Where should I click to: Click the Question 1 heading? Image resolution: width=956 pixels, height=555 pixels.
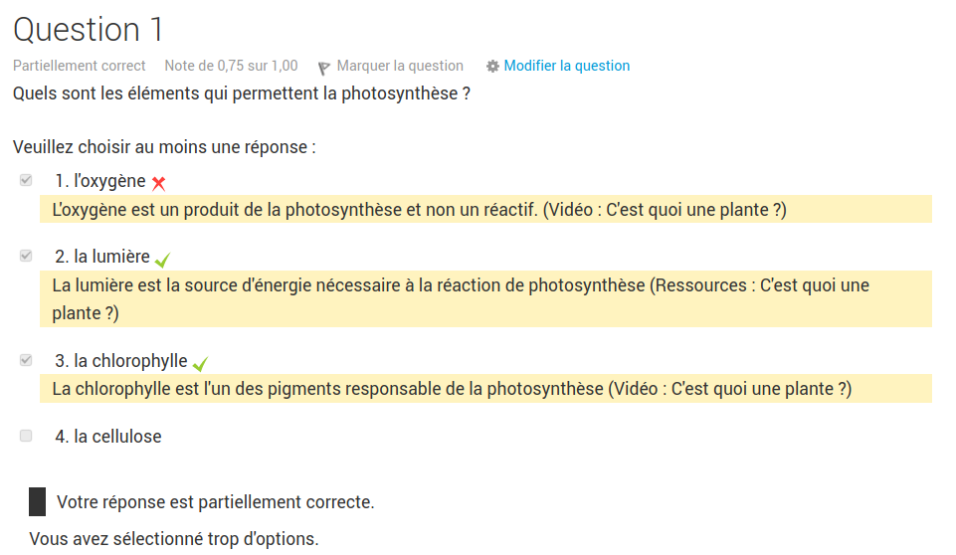pyautogui.click(x=89, y=30)
